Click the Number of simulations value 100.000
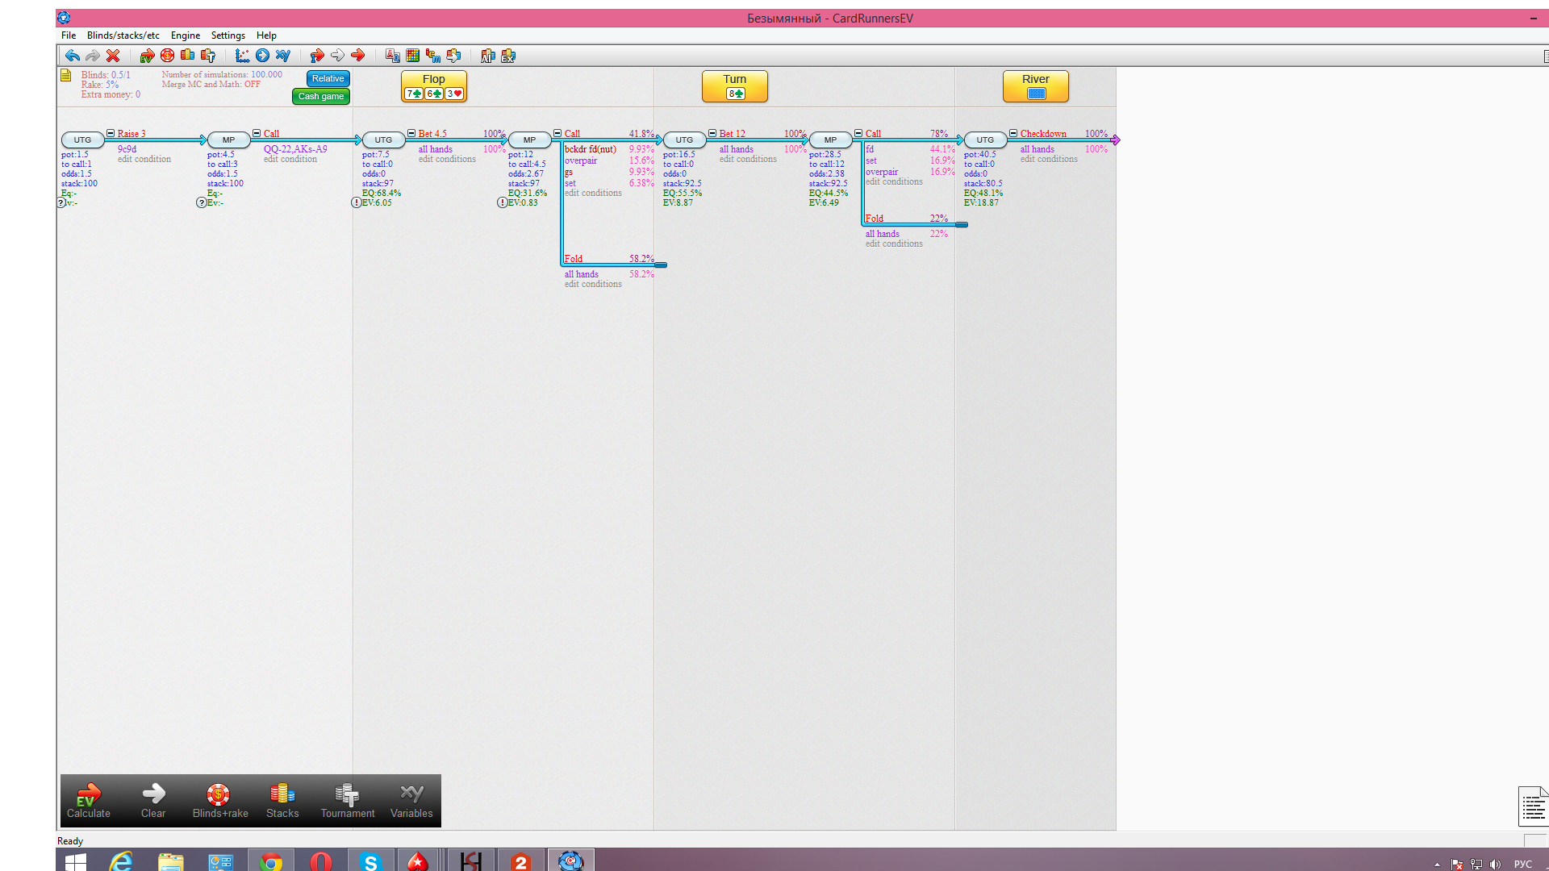The width and height of the screenshot is (1549, 871). (x=266, y=74)
